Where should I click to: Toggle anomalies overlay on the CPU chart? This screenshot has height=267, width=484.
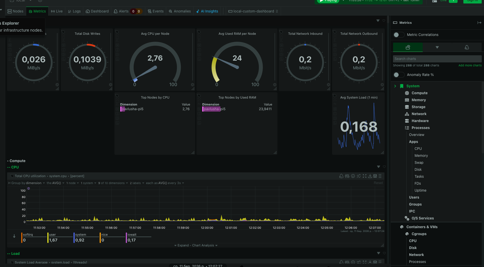click(359, 176)
